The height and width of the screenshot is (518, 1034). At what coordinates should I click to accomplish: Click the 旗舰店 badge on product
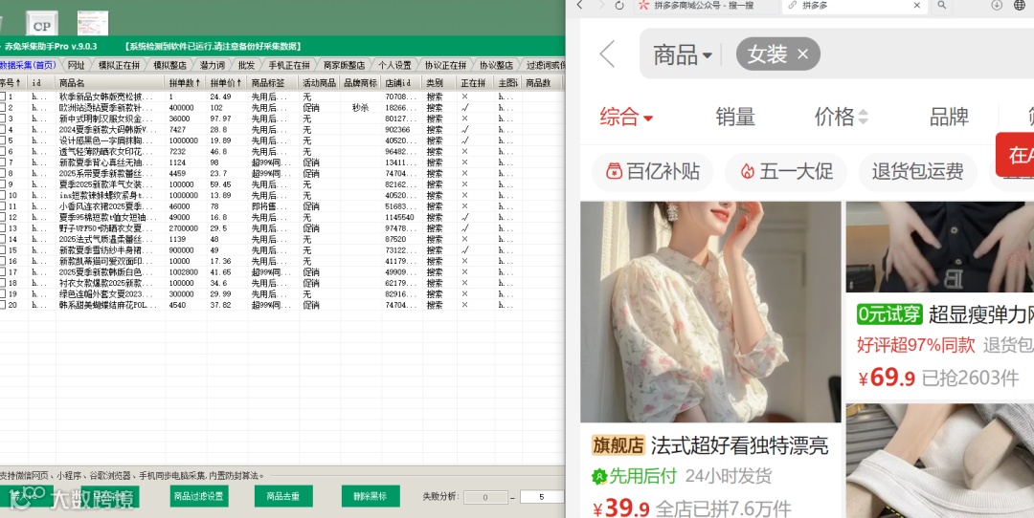click(x=618, y=445)
